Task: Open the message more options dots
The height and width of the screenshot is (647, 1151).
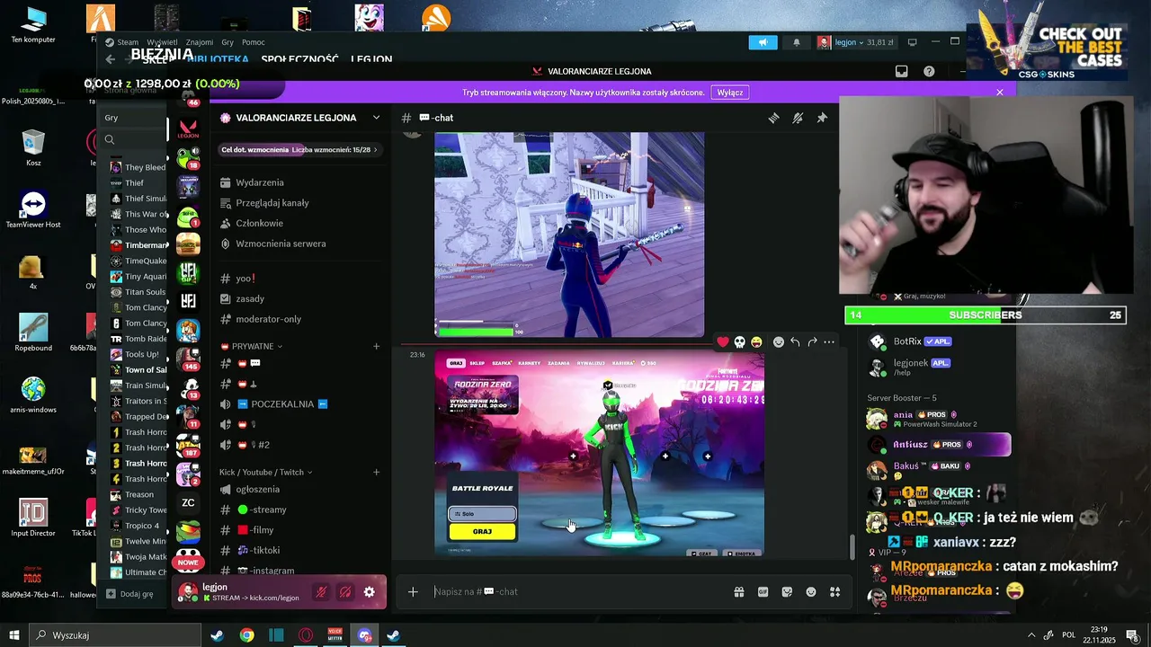Action: [x=829, y=341]
